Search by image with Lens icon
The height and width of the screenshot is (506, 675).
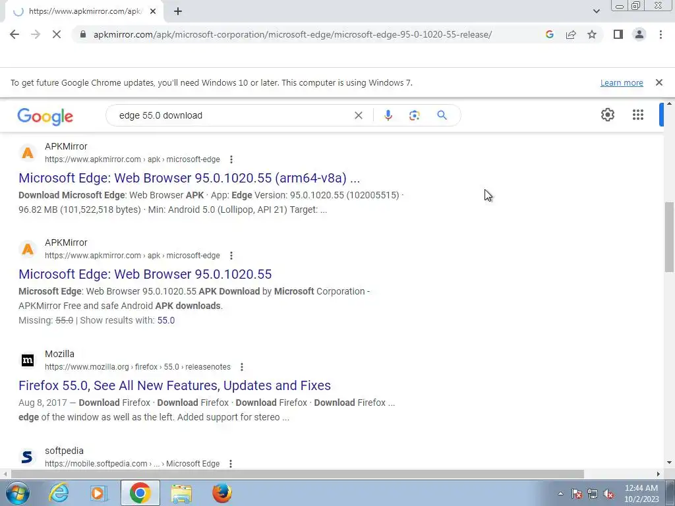click(x=414, y=115)
